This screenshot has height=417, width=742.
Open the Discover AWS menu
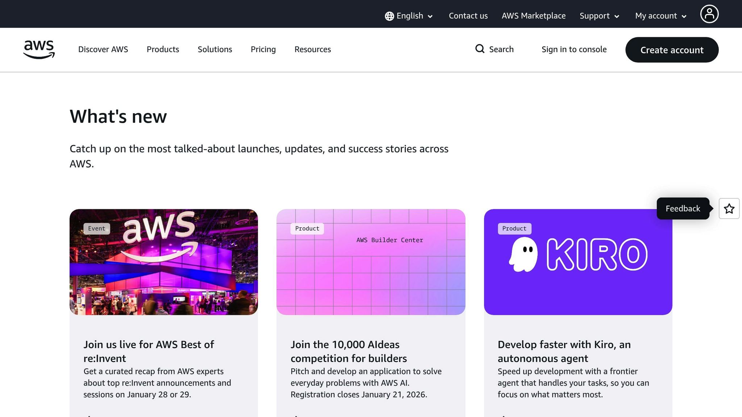[x=103, y=49]
